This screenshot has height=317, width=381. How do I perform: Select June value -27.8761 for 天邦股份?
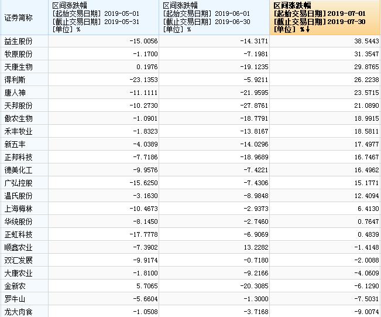pyautogui.click(x=254, y=105)
